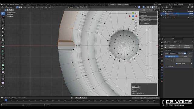Select the Extrude Region tool

pos(3,47)
